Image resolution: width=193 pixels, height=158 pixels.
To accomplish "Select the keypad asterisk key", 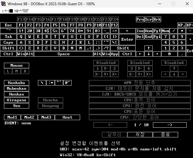I will pos(182,31).
